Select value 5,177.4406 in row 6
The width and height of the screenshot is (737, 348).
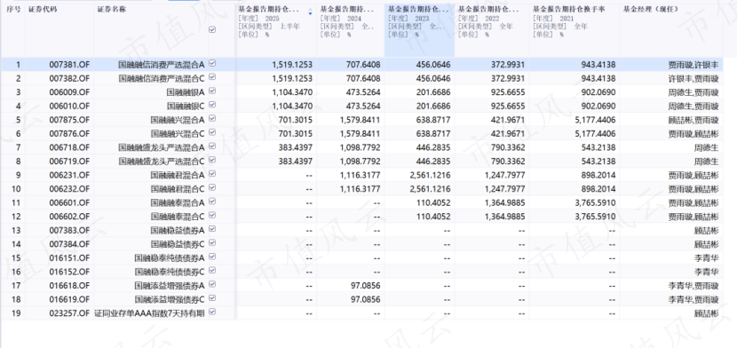595,133
